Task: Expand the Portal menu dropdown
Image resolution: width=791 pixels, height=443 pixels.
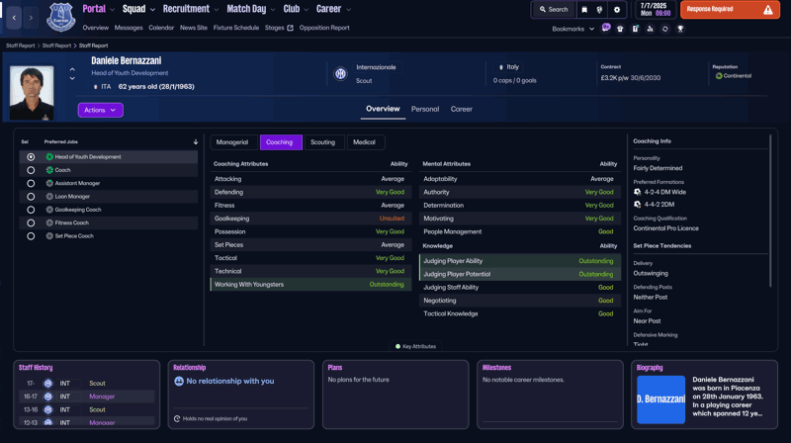Action: [112, 10]
